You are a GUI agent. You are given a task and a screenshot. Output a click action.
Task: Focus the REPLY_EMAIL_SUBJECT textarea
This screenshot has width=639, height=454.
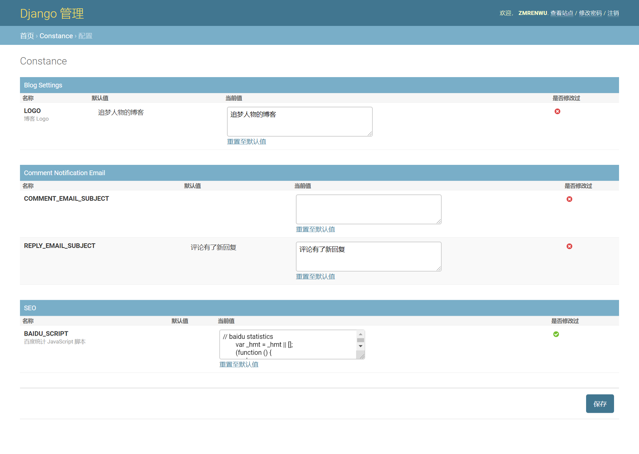368,257
